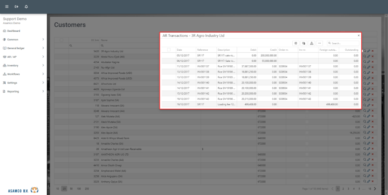This screenshot has height=195, width=388.
Task: Click the copy icon in AR Transactions toolbar
Action: 304,43
